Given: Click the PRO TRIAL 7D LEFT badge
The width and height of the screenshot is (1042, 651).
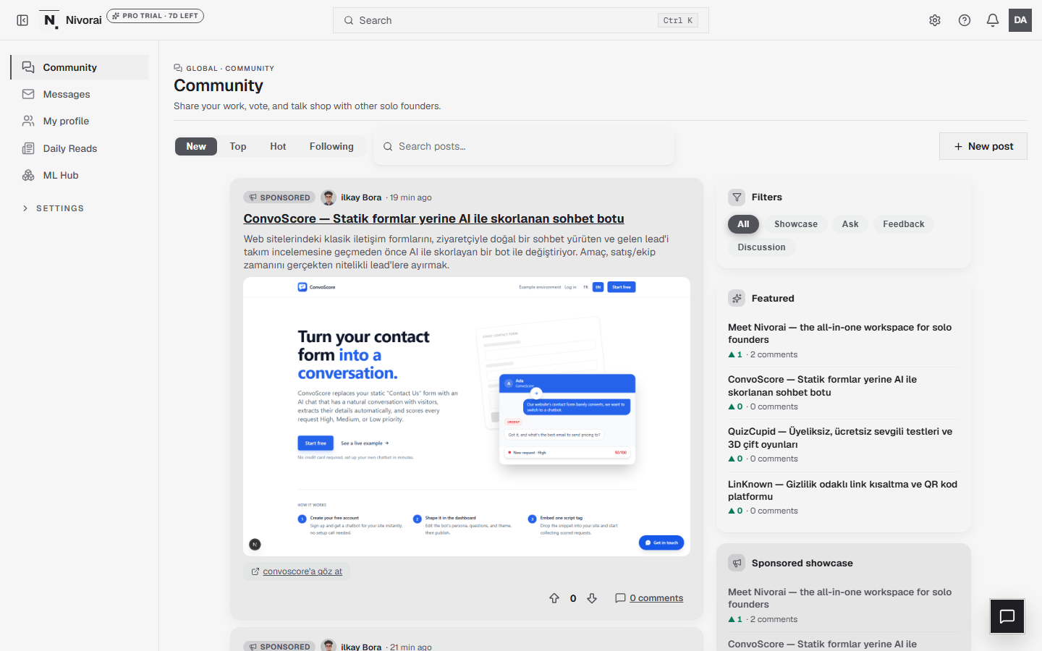Looking at the screenshot, I should [x=155, y=15].
